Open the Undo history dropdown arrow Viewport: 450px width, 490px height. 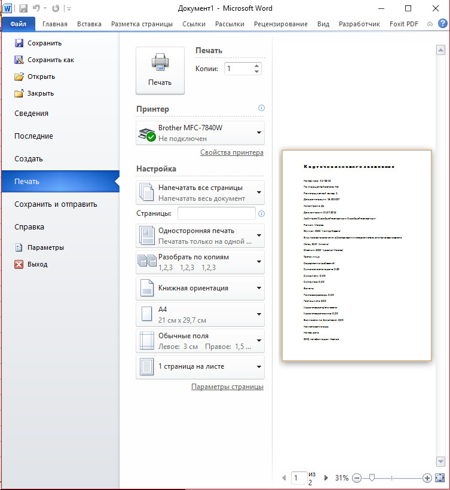click(45, 8)
